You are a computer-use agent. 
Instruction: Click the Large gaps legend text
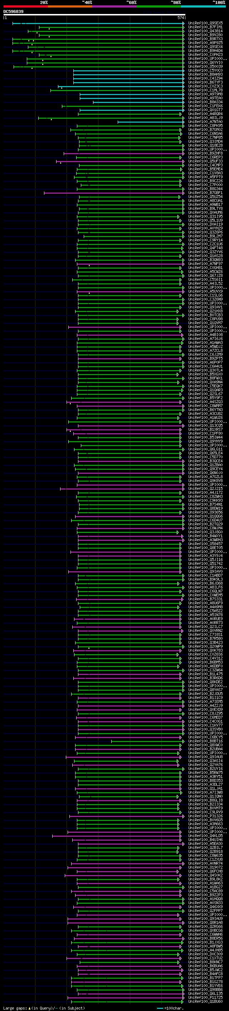(44, 1008)
